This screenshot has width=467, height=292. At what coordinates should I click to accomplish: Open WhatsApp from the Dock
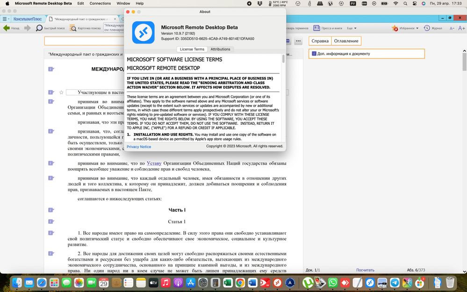click(333, 283)
